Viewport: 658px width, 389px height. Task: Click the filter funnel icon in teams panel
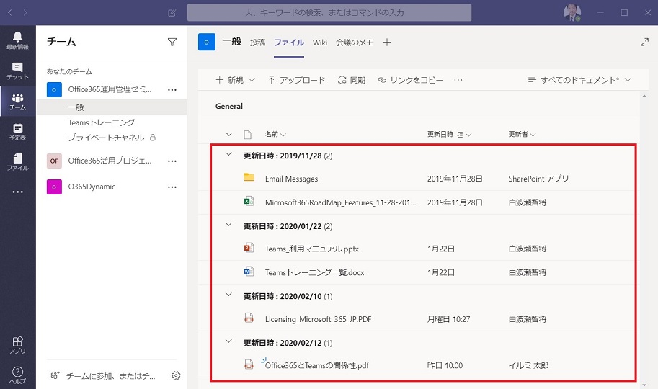point(172,42)
